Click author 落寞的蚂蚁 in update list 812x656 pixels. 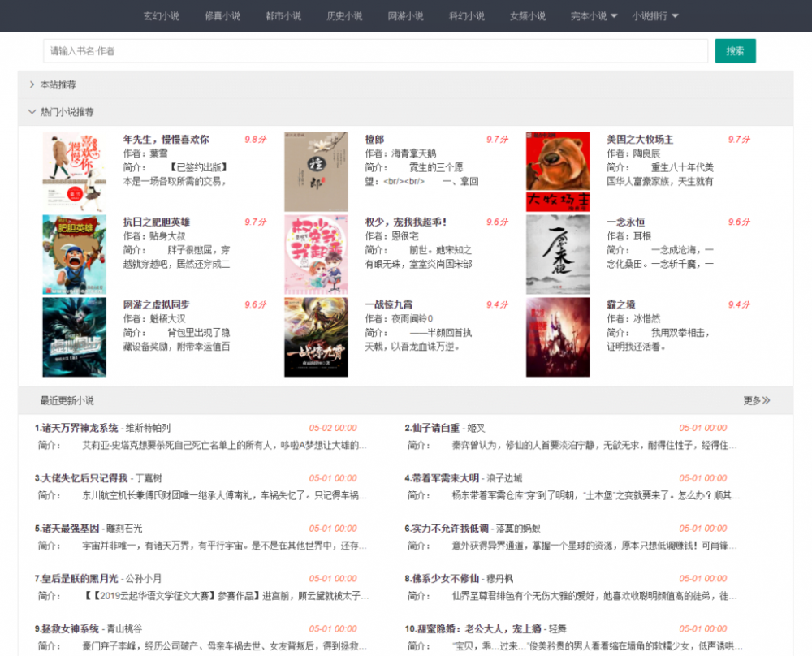tap(518, 528)
